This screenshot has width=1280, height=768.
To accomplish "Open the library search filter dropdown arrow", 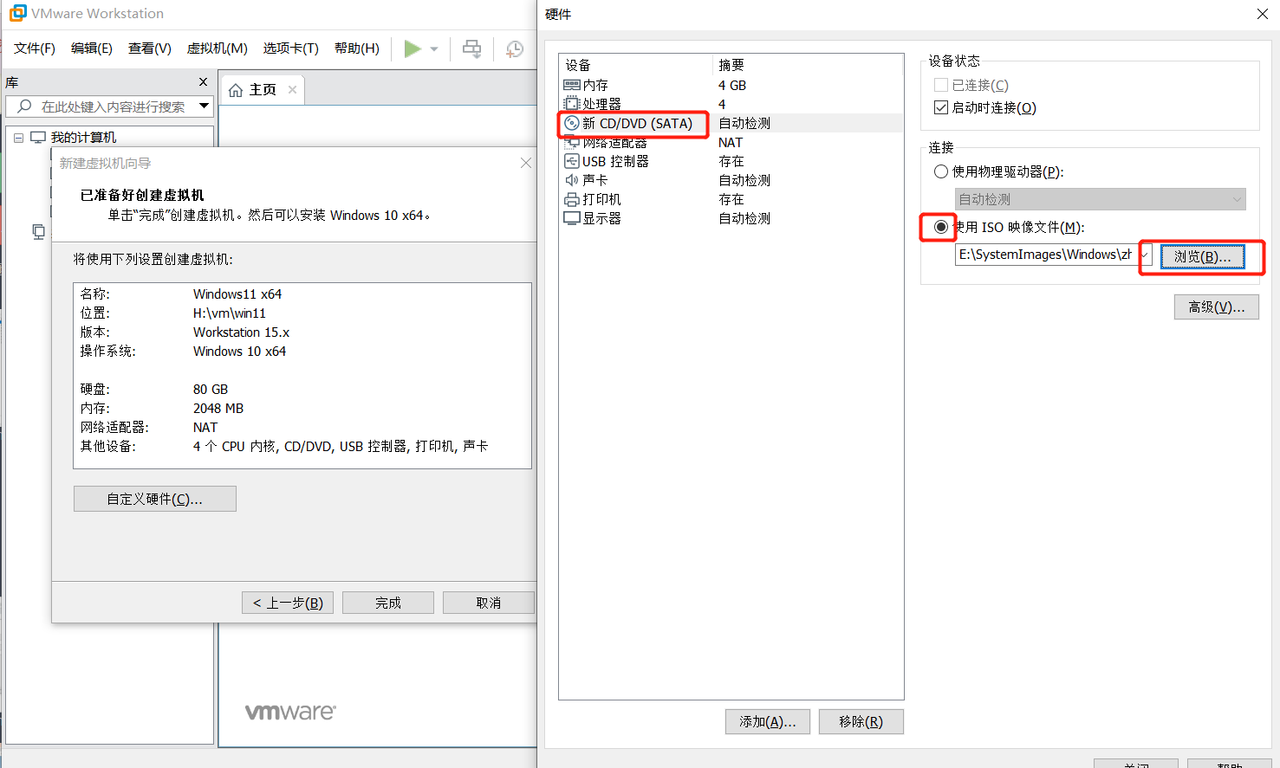I will pos(204,106).
